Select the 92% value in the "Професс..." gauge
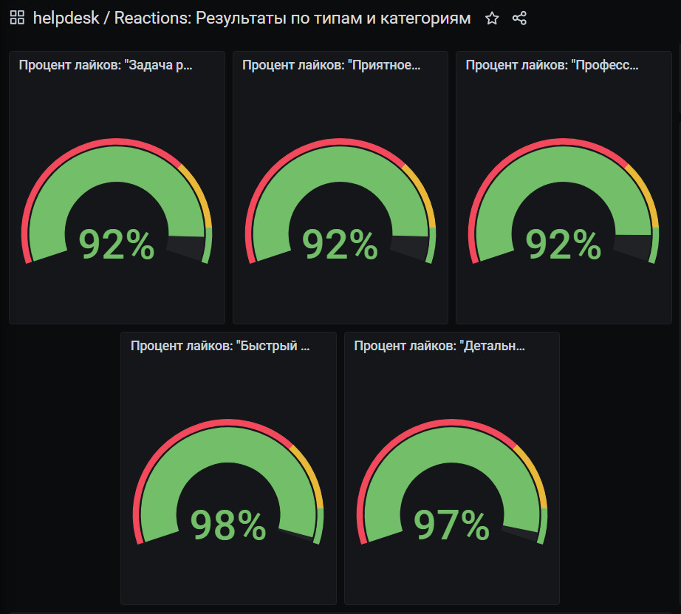681x614 pixels. pyautogui.click(x=564, y=245)
